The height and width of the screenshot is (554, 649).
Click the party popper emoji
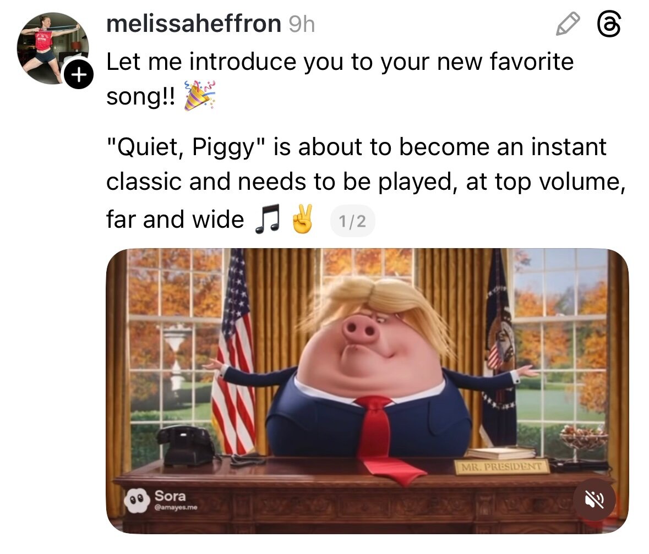click(x=200, y=96)
